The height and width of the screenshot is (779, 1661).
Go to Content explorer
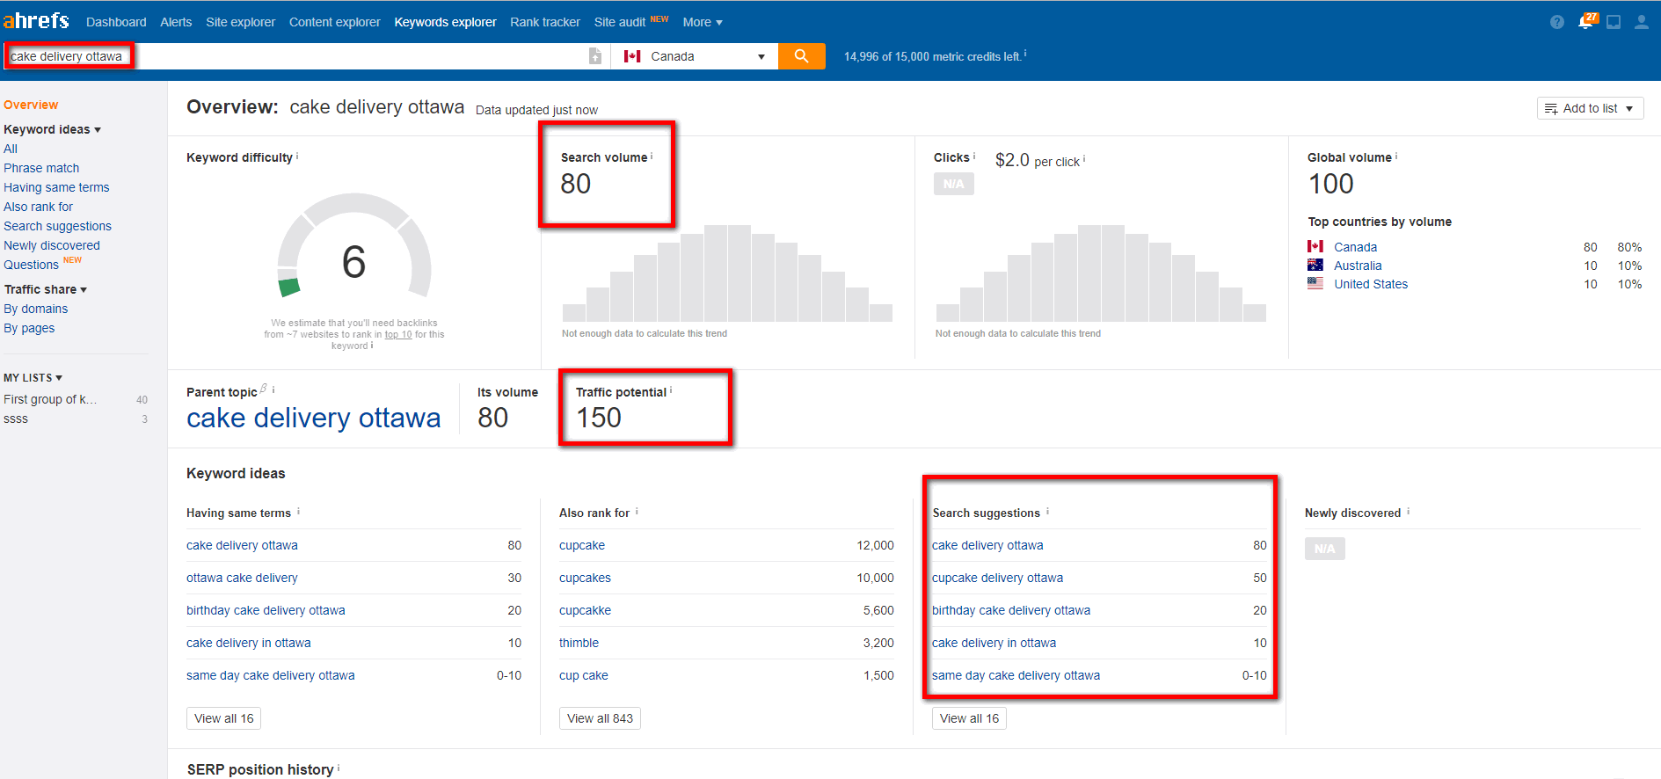click(x=335, y=22)
